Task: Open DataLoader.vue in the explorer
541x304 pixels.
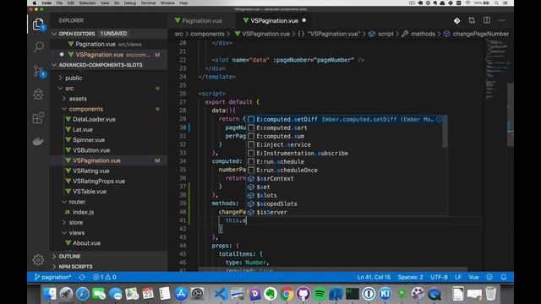Action: click(94, 119)
